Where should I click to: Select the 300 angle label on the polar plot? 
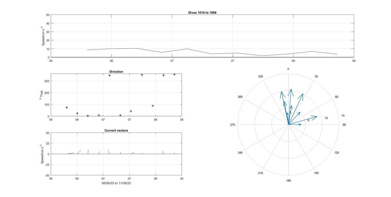[x=240, y=97]
